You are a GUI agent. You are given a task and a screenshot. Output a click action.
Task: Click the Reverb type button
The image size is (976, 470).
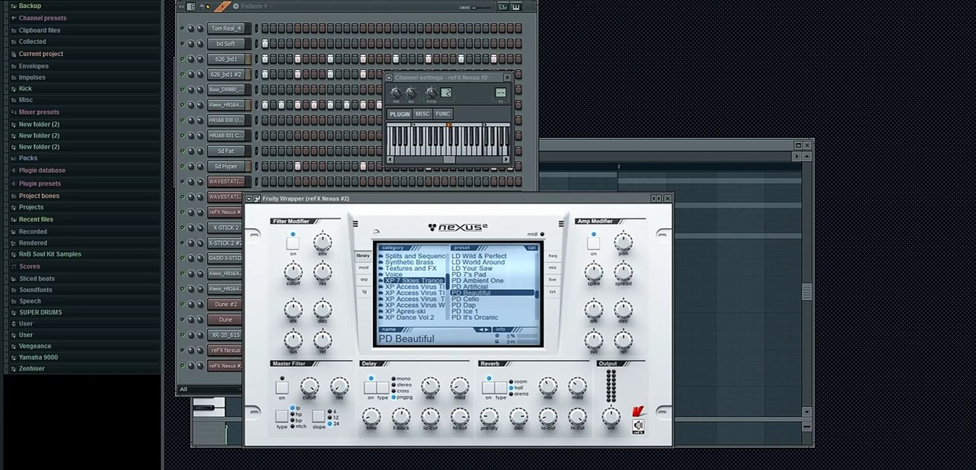500,388
